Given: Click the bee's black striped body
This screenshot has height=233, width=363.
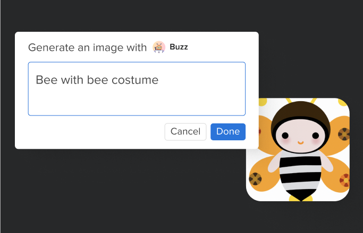Looking at the screenshot, I should point(300,175).
